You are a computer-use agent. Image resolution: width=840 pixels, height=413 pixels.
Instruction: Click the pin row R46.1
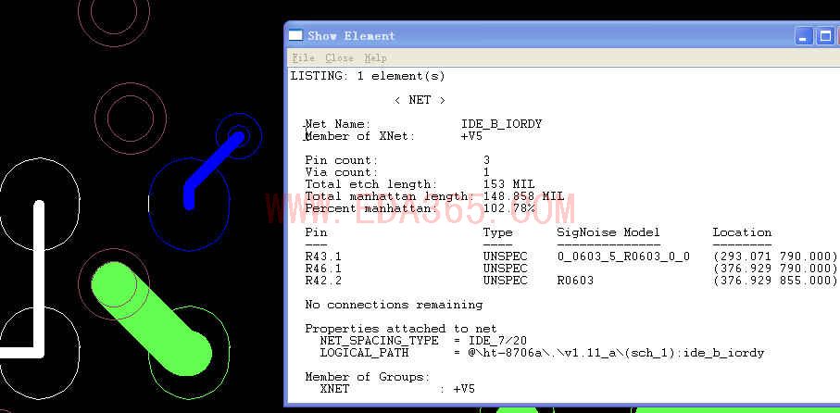pos(570,269)
